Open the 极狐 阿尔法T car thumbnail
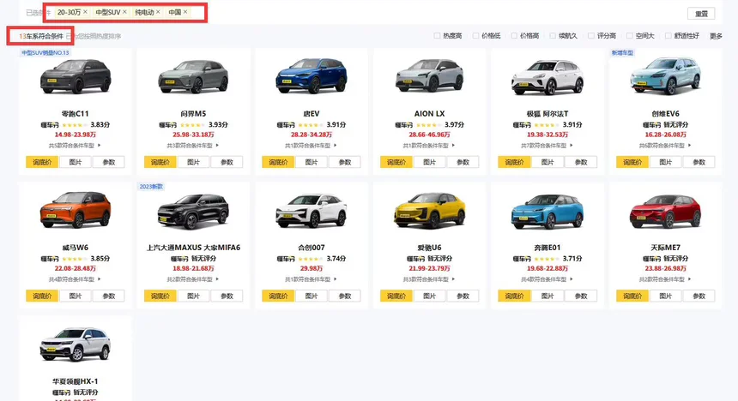 click(547, 77)
